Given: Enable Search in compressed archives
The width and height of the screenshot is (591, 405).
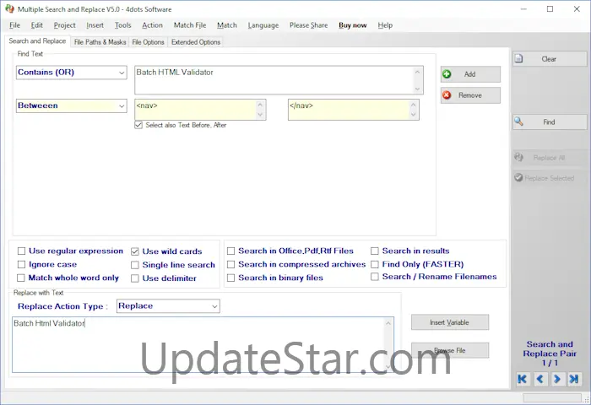Looking at the screenshot, I should click(x=231, y=264).
